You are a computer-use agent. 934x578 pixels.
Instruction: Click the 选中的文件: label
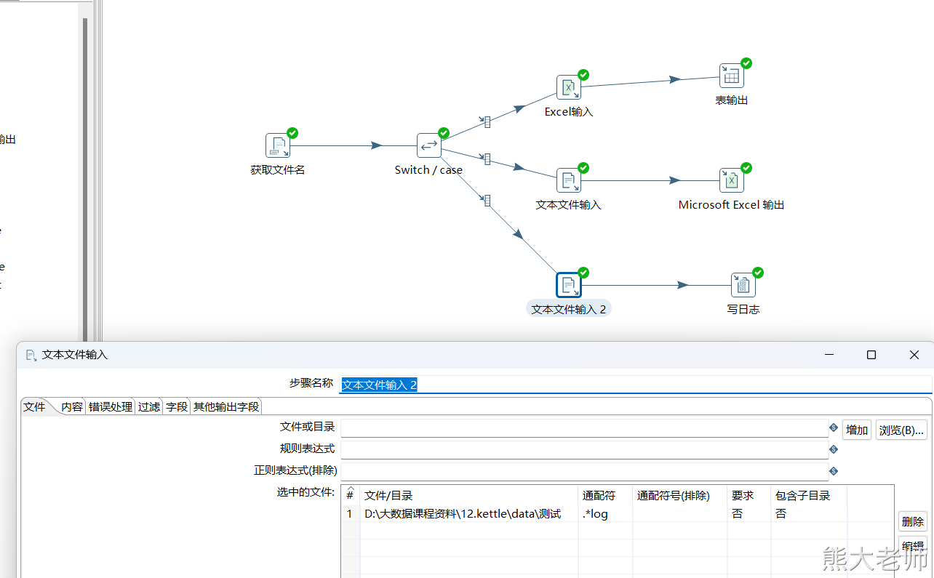click(306, 492)
